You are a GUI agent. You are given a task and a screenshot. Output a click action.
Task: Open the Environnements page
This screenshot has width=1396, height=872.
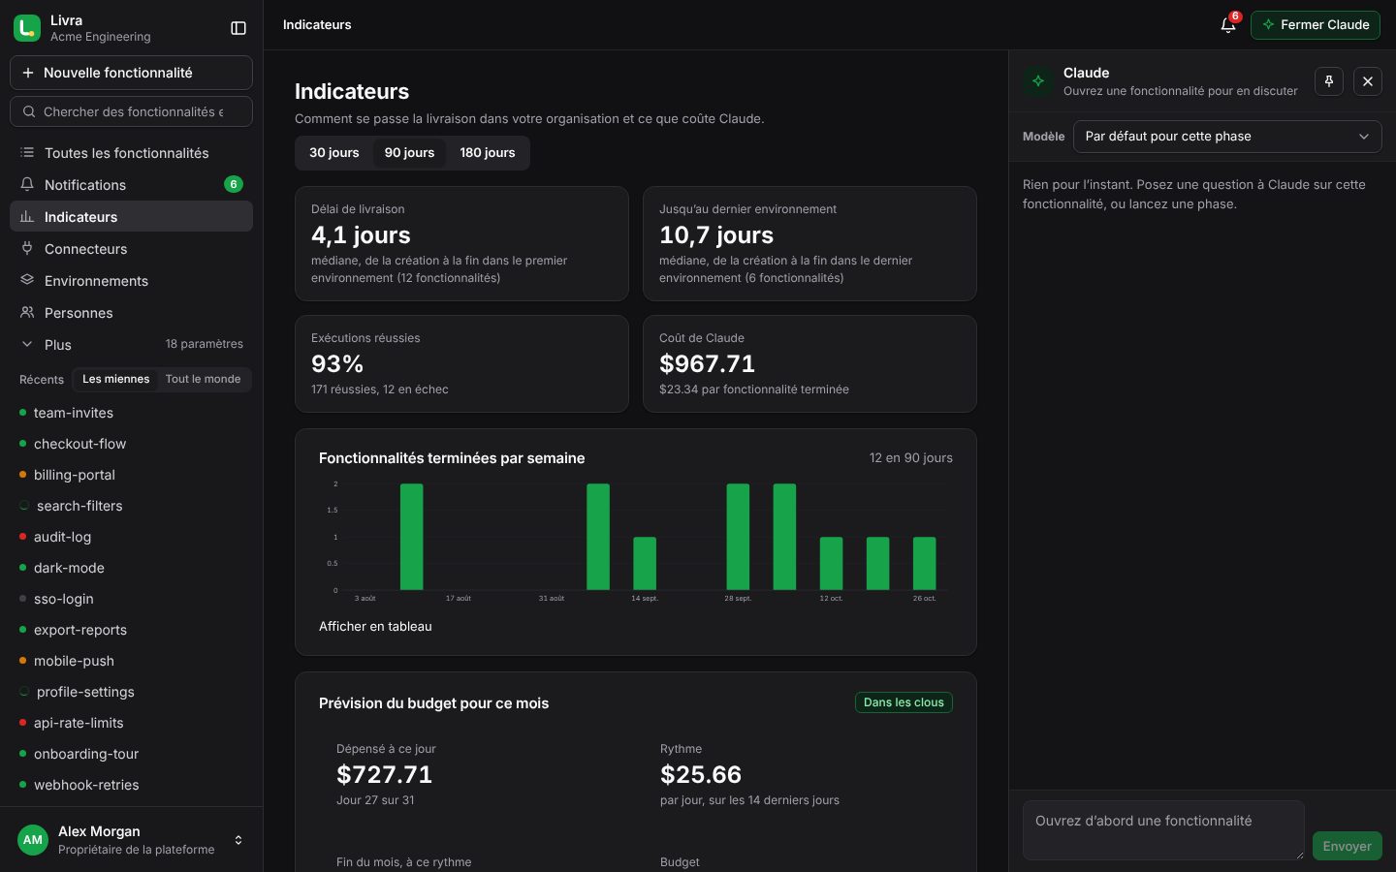tap(131, 281)
